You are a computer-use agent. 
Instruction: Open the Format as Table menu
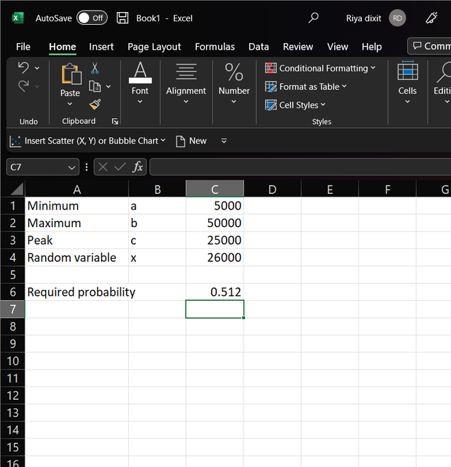(306, 86)
